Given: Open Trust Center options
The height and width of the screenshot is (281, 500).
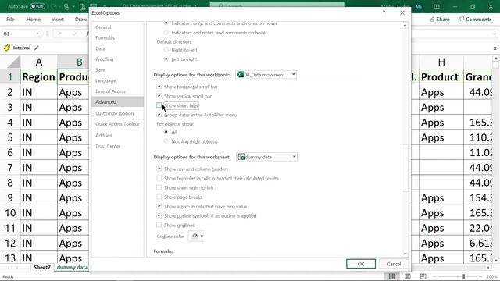Looking at the screenshot, I should [x=108, y=146].
